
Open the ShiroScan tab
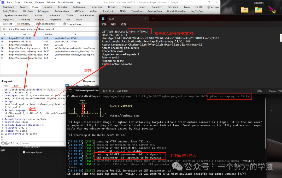[x=28, y=11]
